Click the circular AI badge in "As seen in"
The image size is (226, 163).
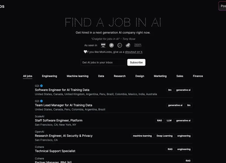click(x=120, y=45)
